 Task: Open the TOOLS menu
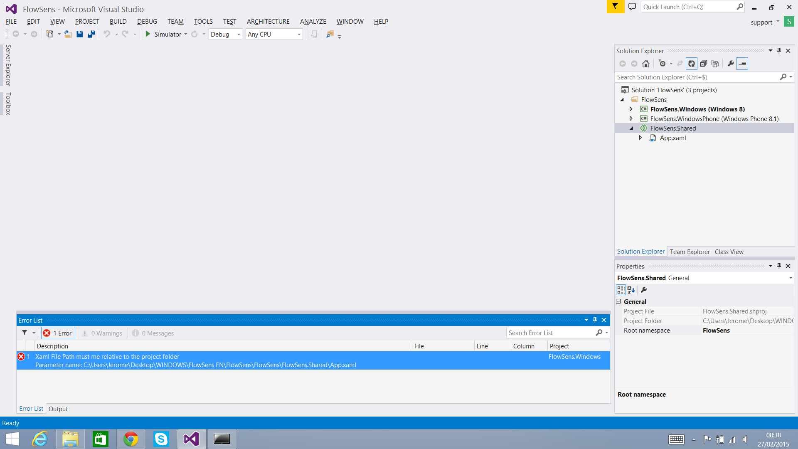click(203, 21)
